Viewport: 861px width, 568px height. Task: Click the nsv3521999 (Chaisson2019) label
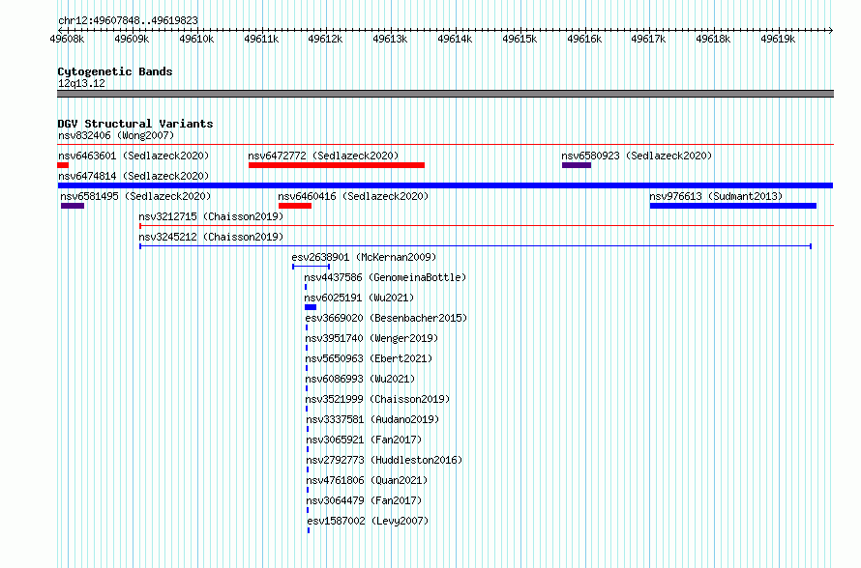(x=377, y=399)
